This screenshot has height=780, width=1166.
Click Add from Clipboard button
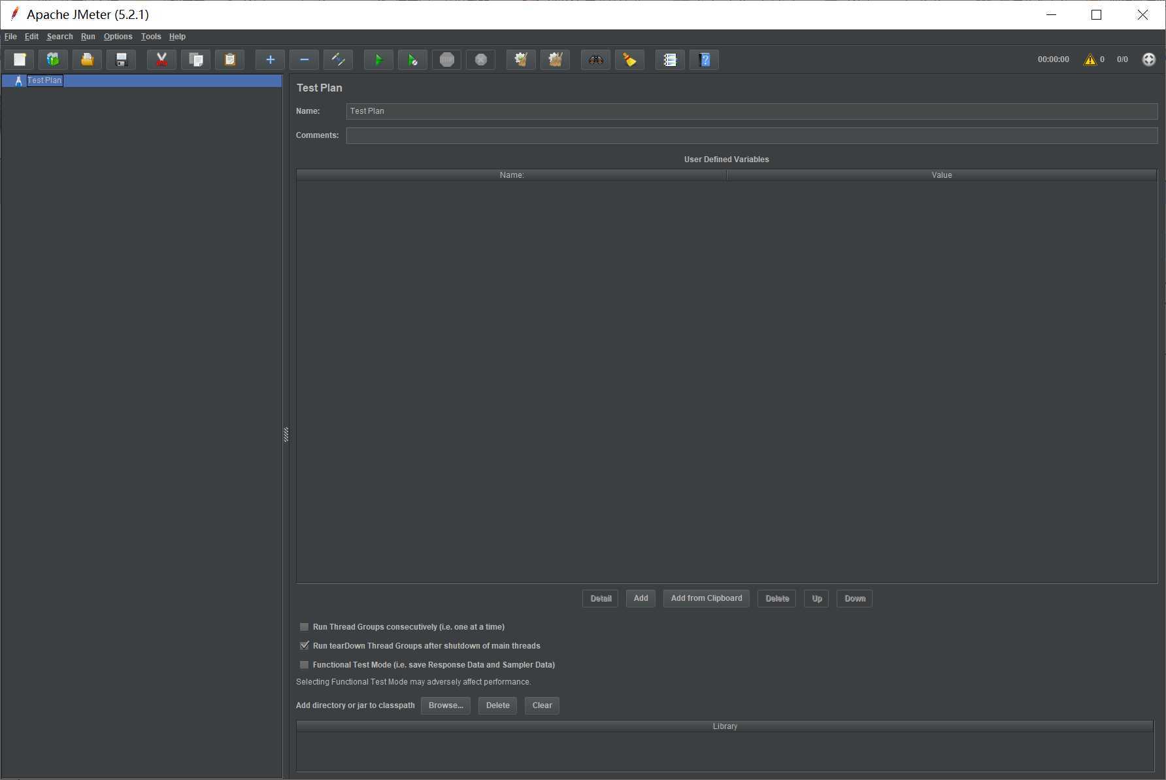click(707, 598)
